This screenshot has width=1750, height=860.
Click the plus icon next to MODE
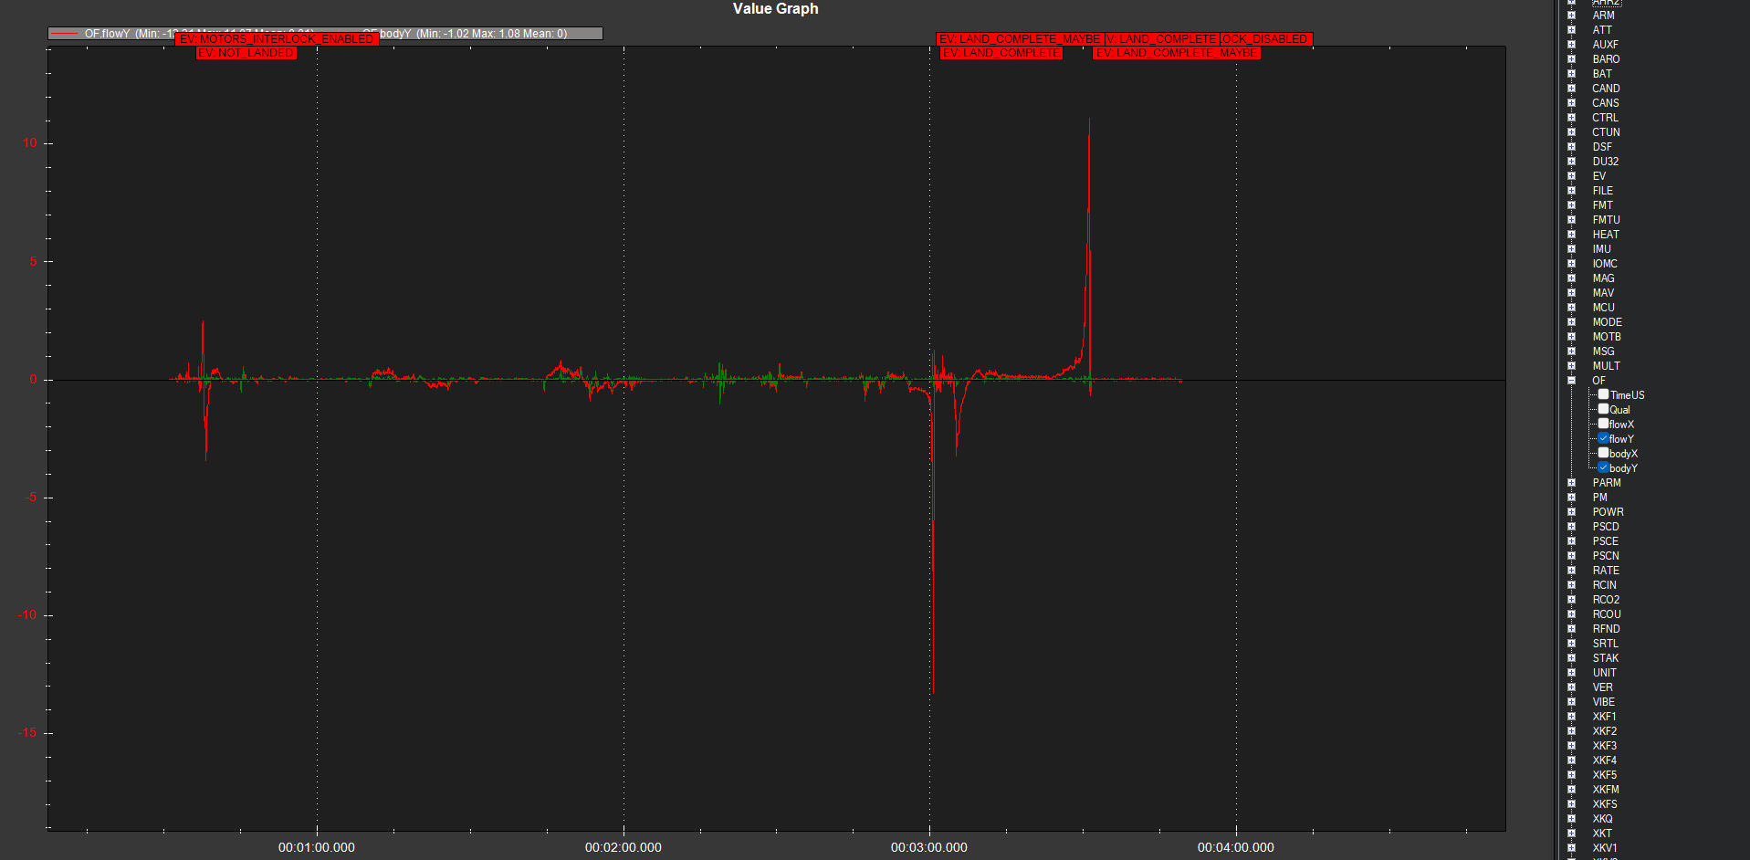(x=1571, y=322)
